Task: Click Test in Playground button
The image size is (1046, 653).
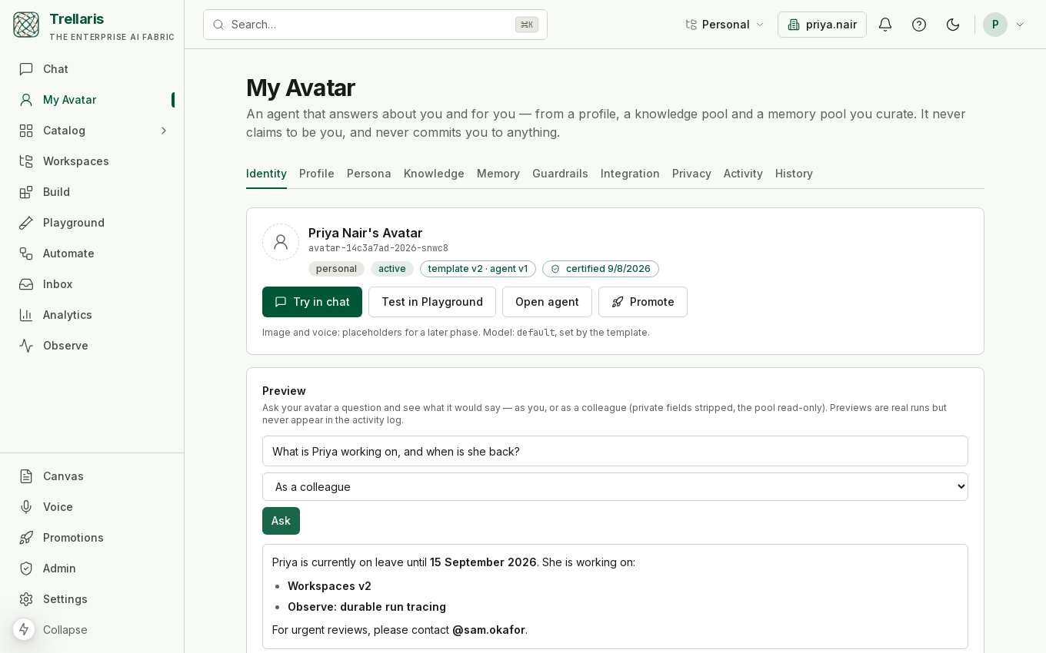Action: pyautogui.click(x=432, y=302)
